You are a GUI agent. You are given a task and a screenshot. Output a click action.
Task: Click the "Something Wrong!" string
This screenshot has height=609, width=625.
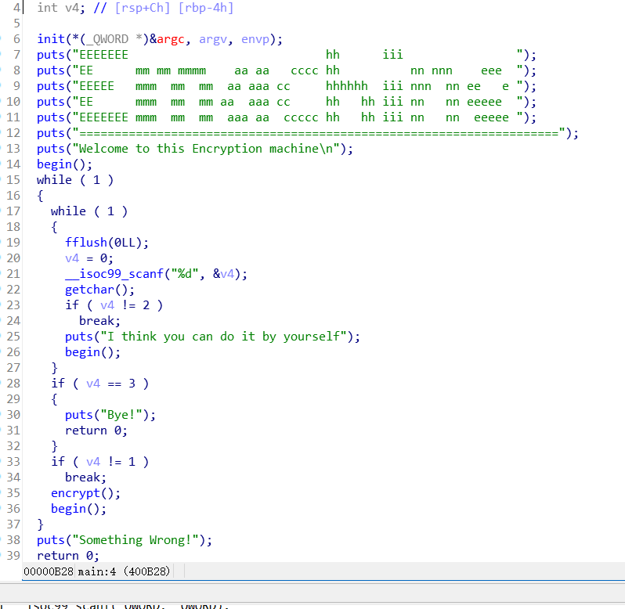135,540
